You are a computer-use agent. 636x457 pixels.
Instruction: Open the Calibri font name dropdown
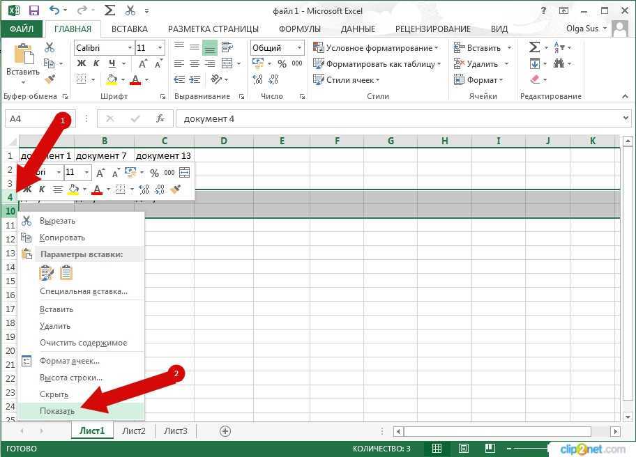[130, 48]
